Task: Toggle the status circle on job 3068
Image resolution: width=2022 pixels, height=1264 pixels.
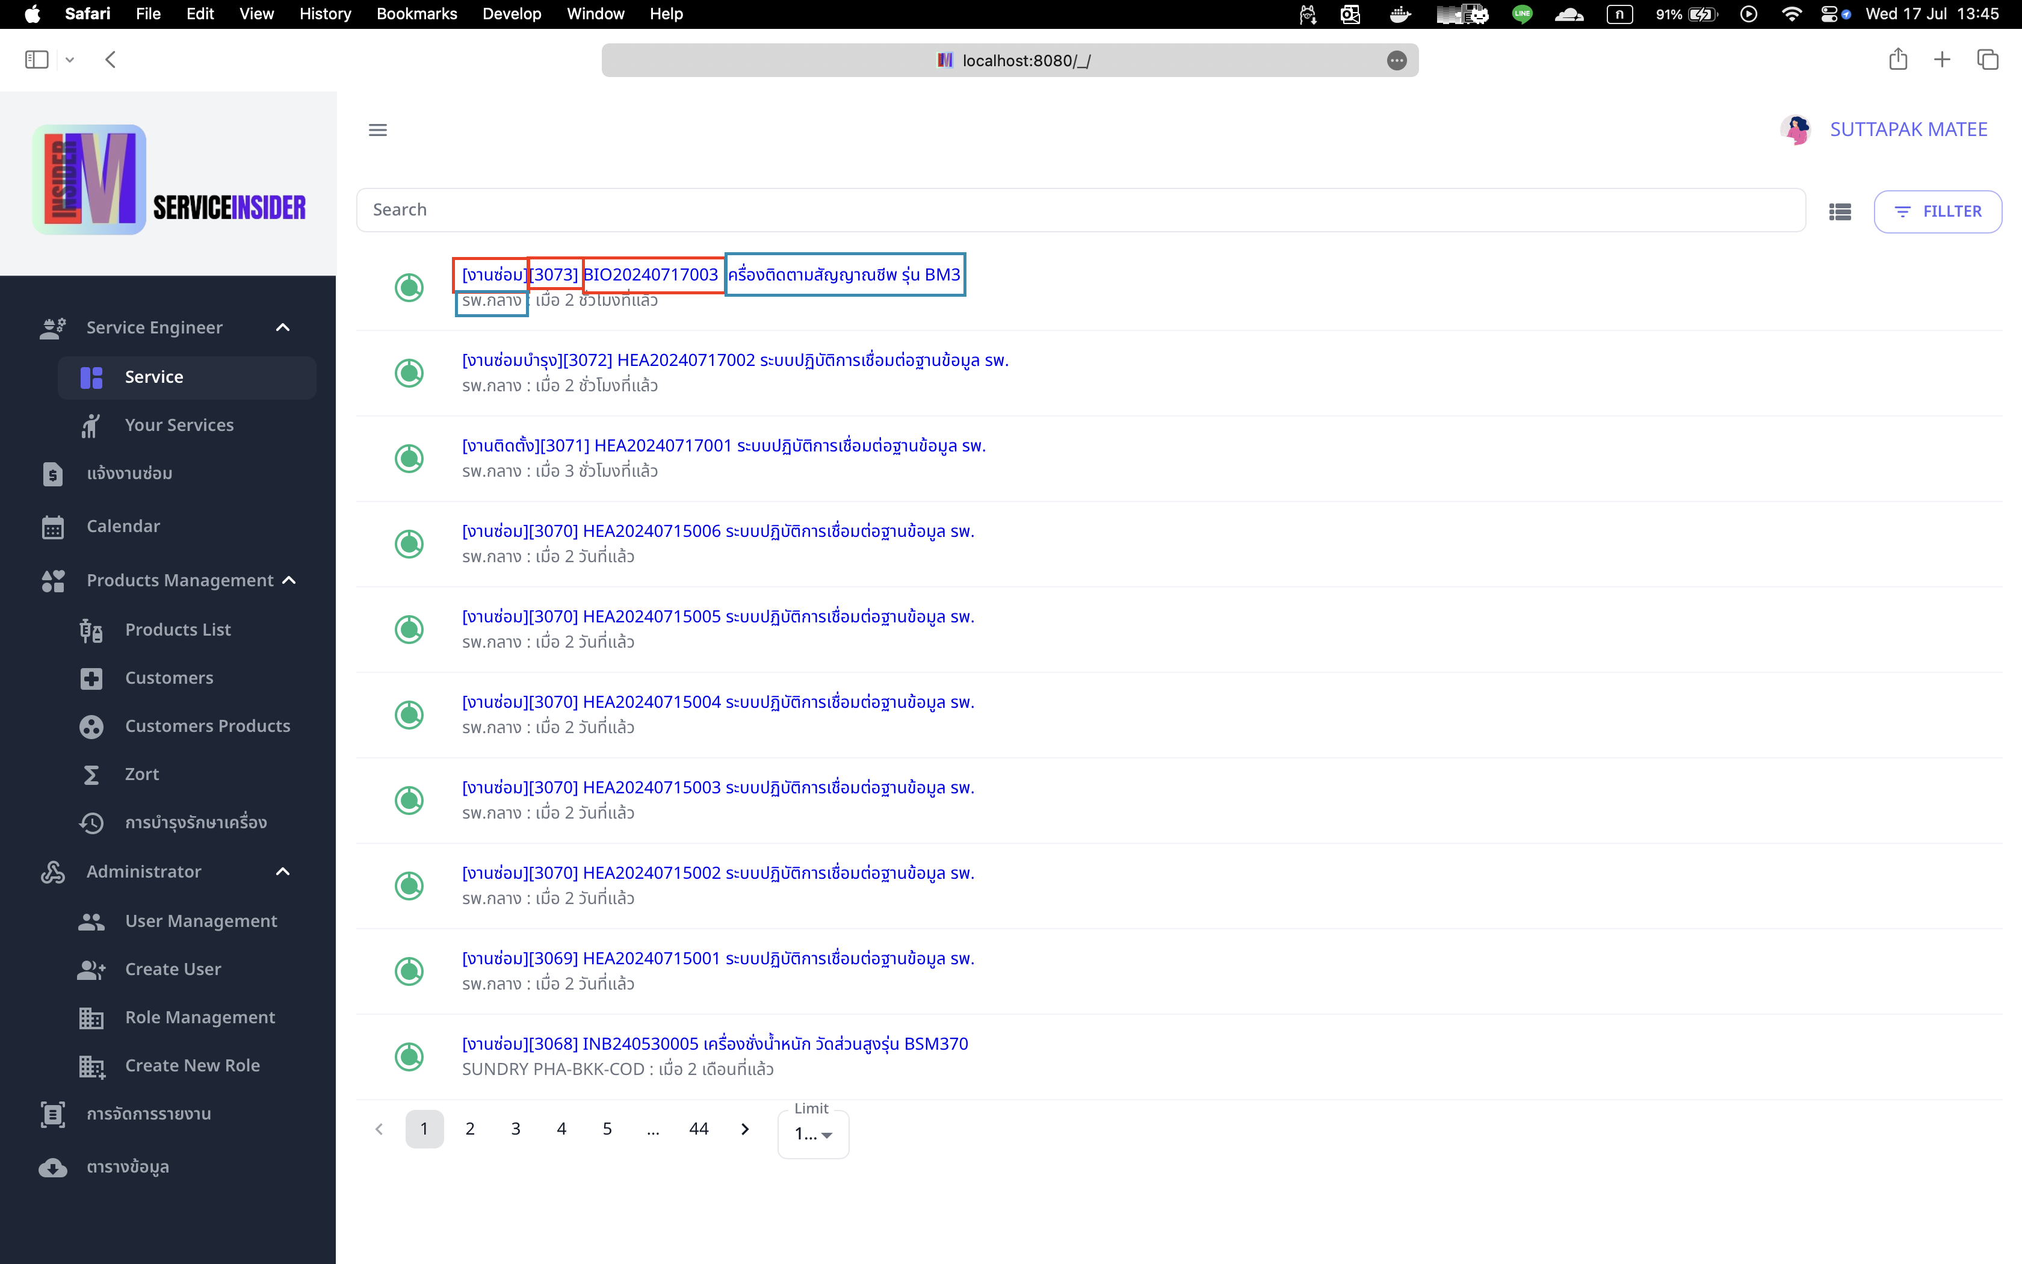Action: click(x=409, y=1055)
